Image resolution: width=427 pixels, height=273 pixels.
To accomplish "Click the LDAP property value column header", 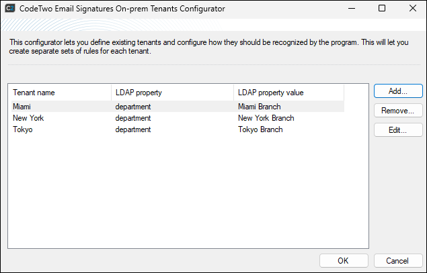I will tap(288, 92).
